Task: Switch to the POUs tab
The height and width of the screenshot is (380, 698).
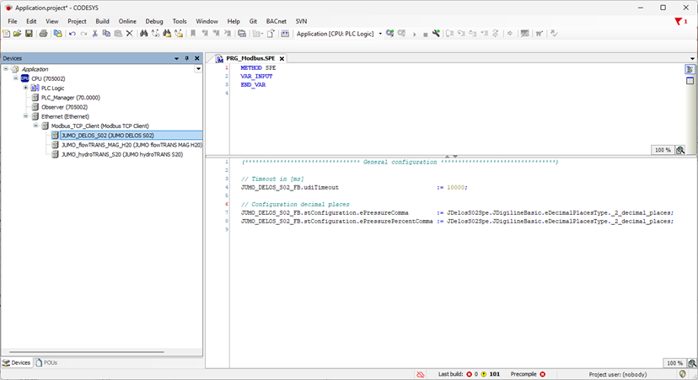Action: [x=46, y=362]
